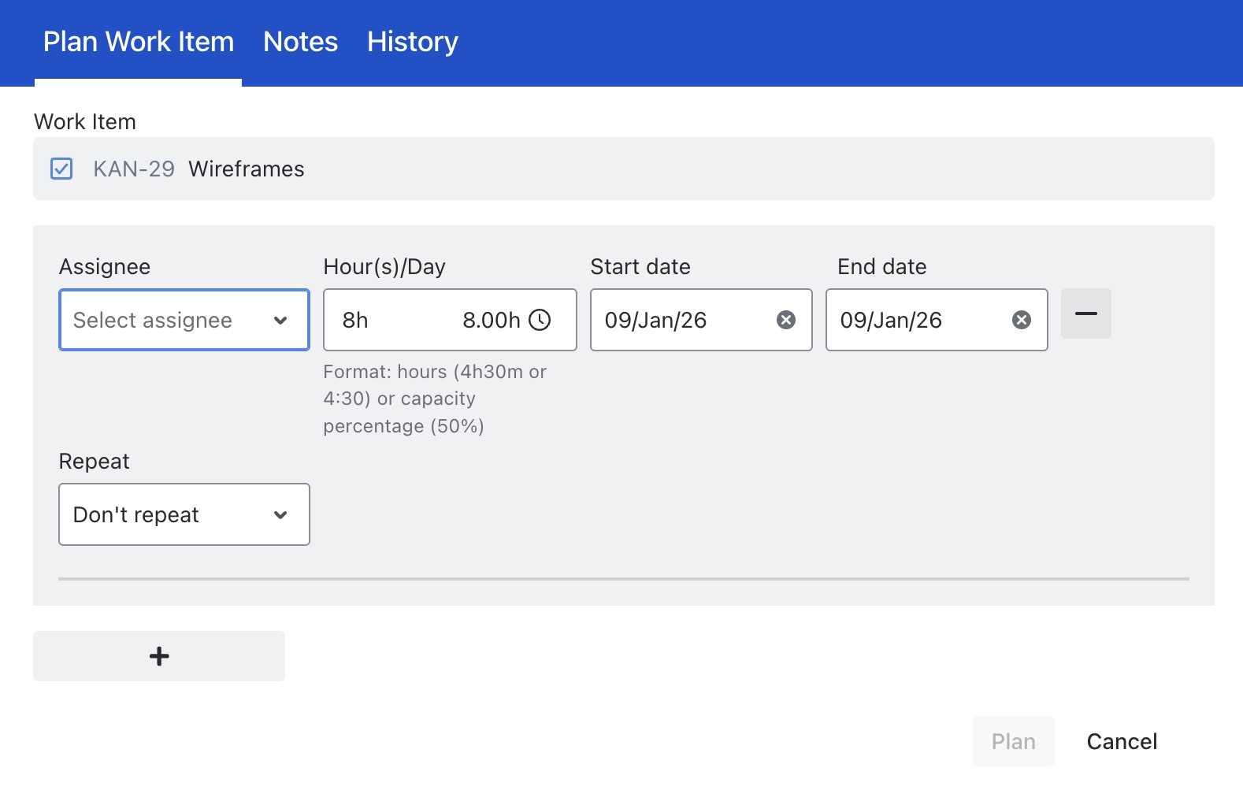Click the 8h hours input text

point(356,321)
